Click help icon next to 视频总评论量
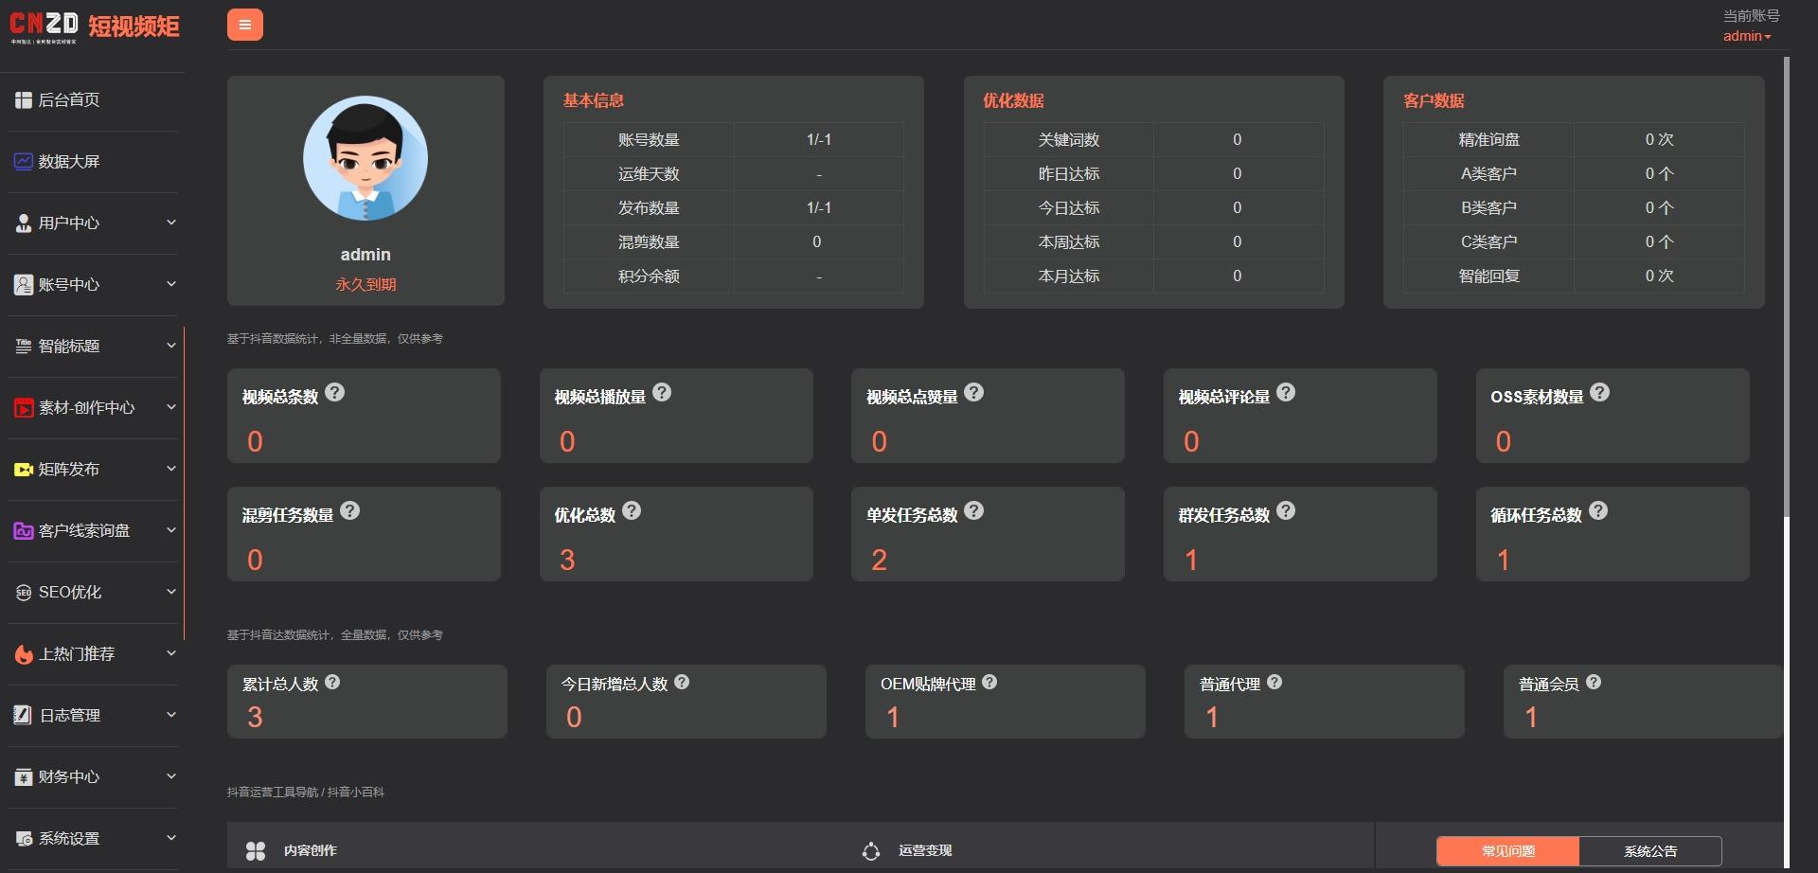 (x=1286, y=393)
